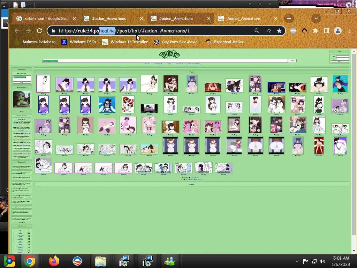View site information via the lock icon
The width and height of the screenshot is (357, 268).
[x=53, y=31]
